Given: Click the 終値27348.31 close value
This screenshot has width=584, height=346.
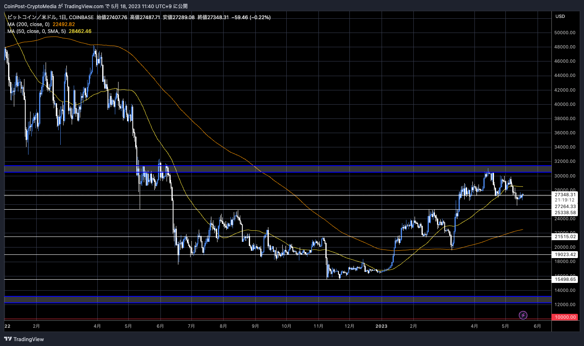Looking at the screenshot, I should click(x=213, y=18).
